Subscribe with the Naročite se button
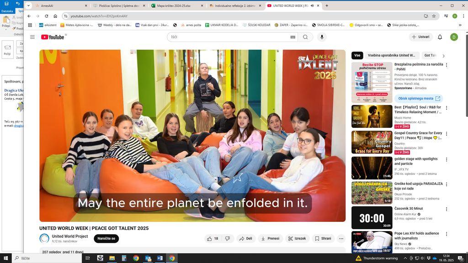 click(x=106, y=238)
